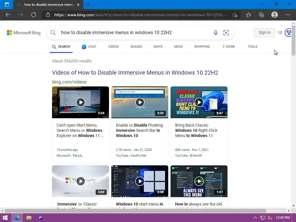296x222 pixels.
Task: Show hidden tray icons chevron
Action: (255, 218)
